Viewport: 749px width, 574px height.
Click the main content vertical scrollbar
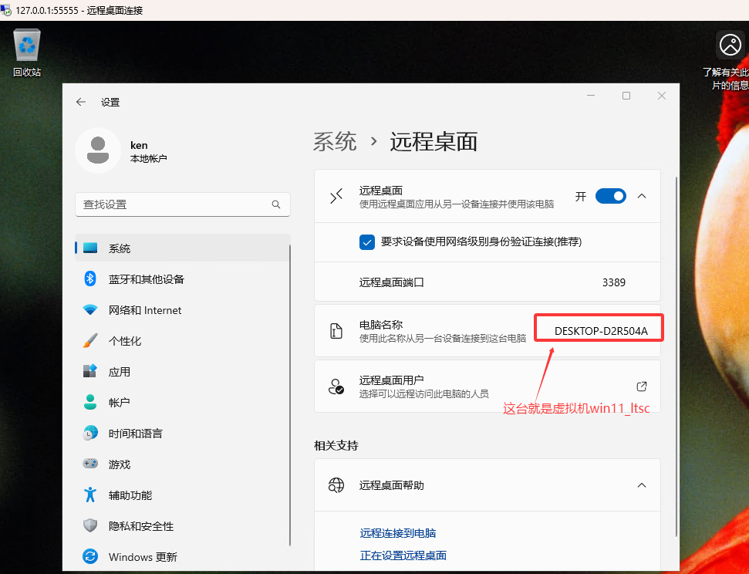point(676,356)
